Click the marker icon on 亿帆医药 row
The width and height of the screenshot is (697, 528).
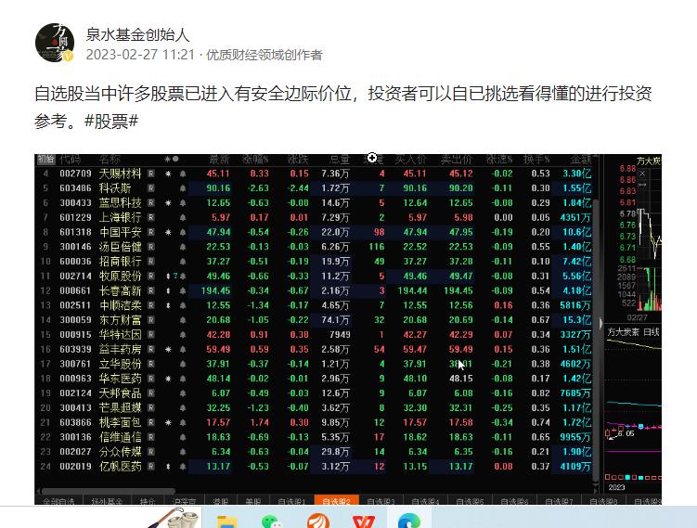pyautogui.click(x=168, y=467)
